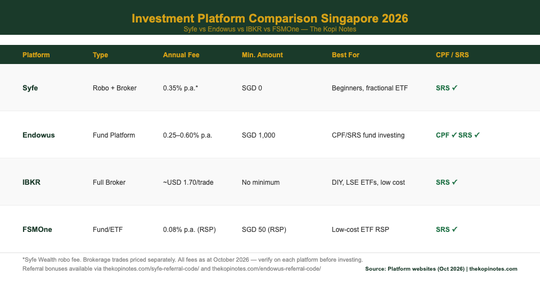Select the FSMOne platform name
540x292 pixels.
tap(37, 230)
